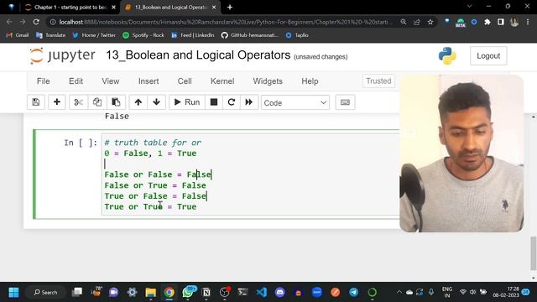Click the Trusted notebook indicator
Screen dimensions: 537x302
click(378, 81)
